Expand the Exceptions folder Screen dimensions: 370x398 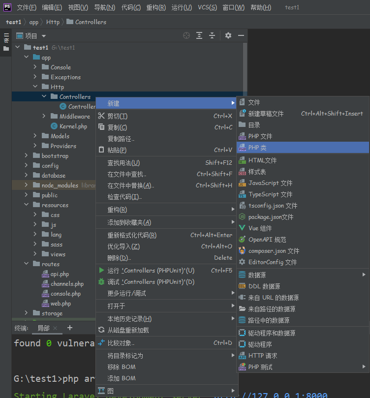(35, 77)
